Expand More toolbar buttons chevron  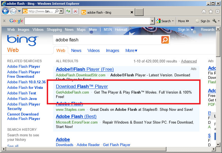(x=184, y=21)
